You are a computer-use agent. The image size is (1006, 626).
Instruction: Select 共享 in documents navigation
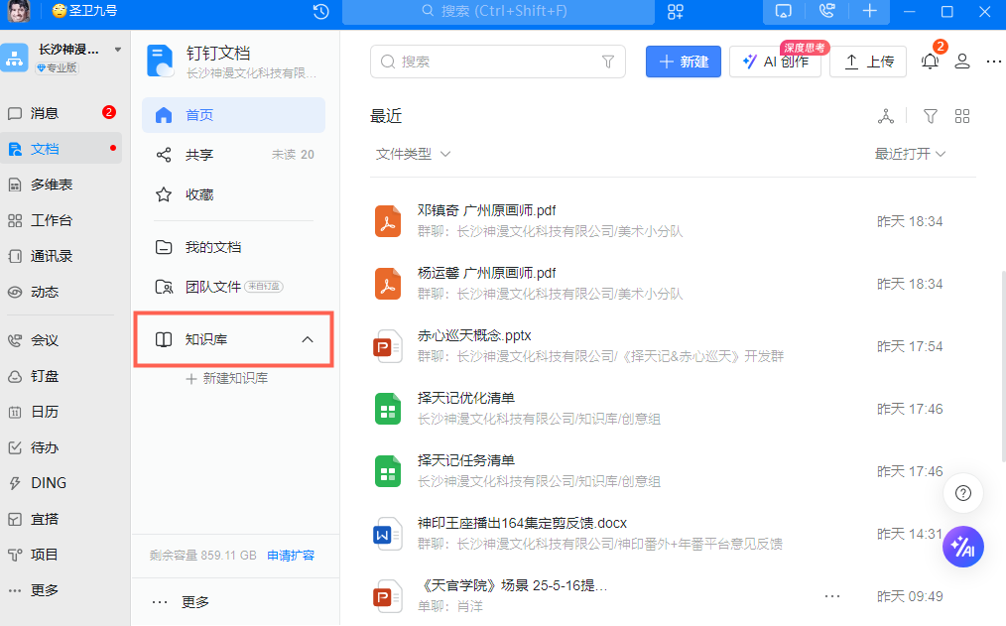[199, 155]
